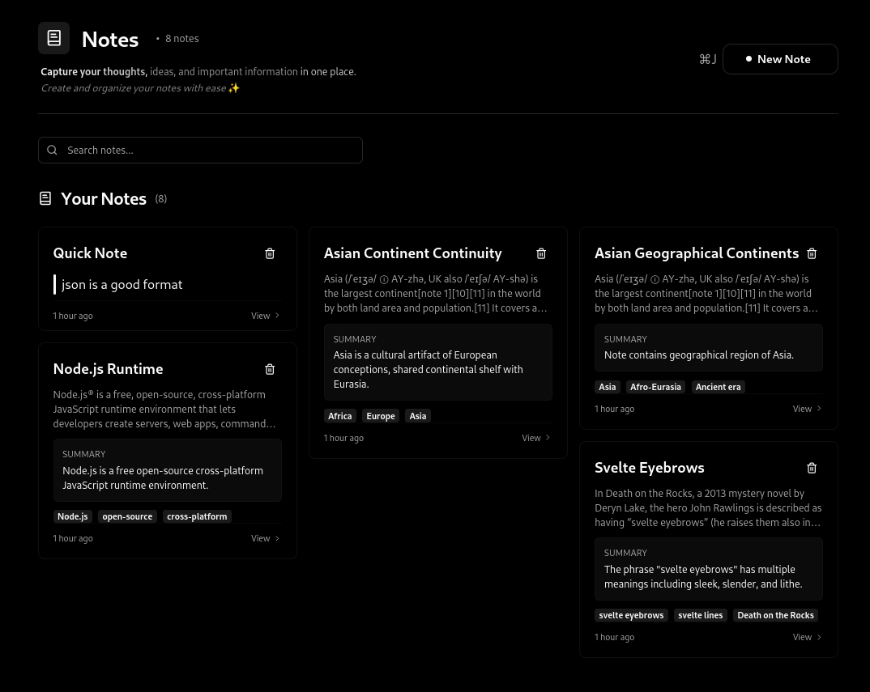Image resolution: width=870 pixels, height=692 pixels.
Task: Click the Node.js Runtime summary box
Action: tap(168, 470)
